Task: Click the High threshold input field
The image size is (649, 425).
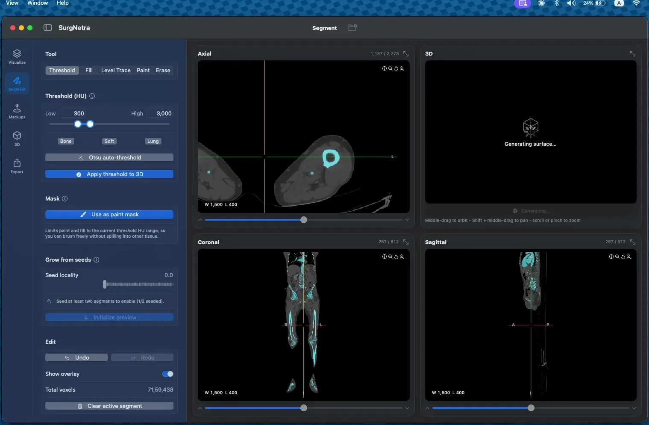Action: point(160,114)
